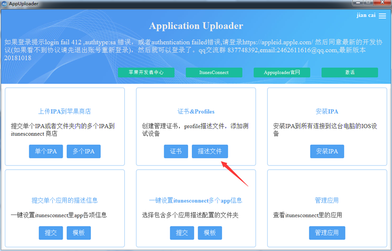Click the AppUploader title bar app icon
The image size is (392, 251).
4,4
